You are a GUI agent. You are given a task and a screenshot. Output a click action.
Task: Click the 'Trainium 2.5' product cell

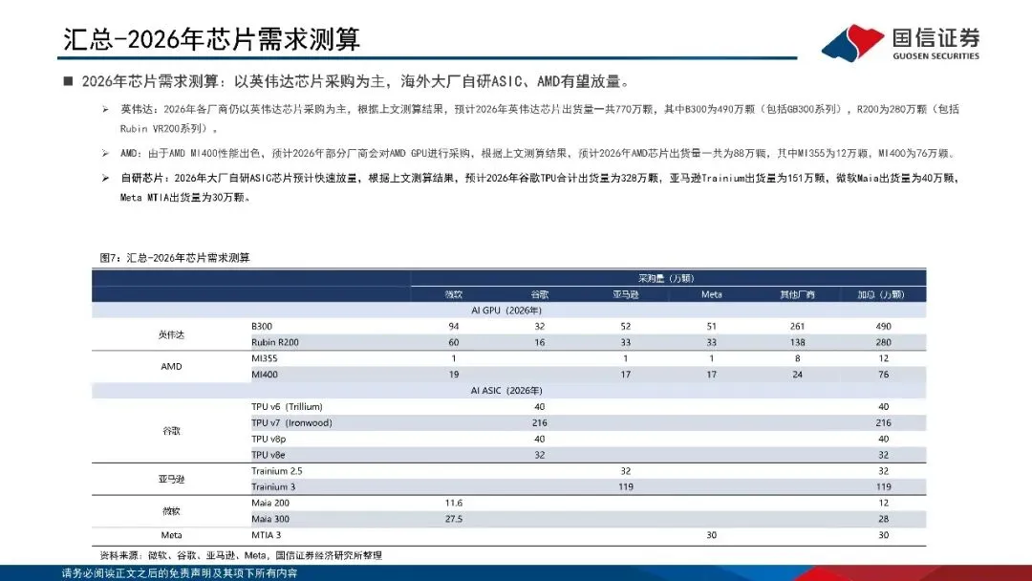(276, 470)
